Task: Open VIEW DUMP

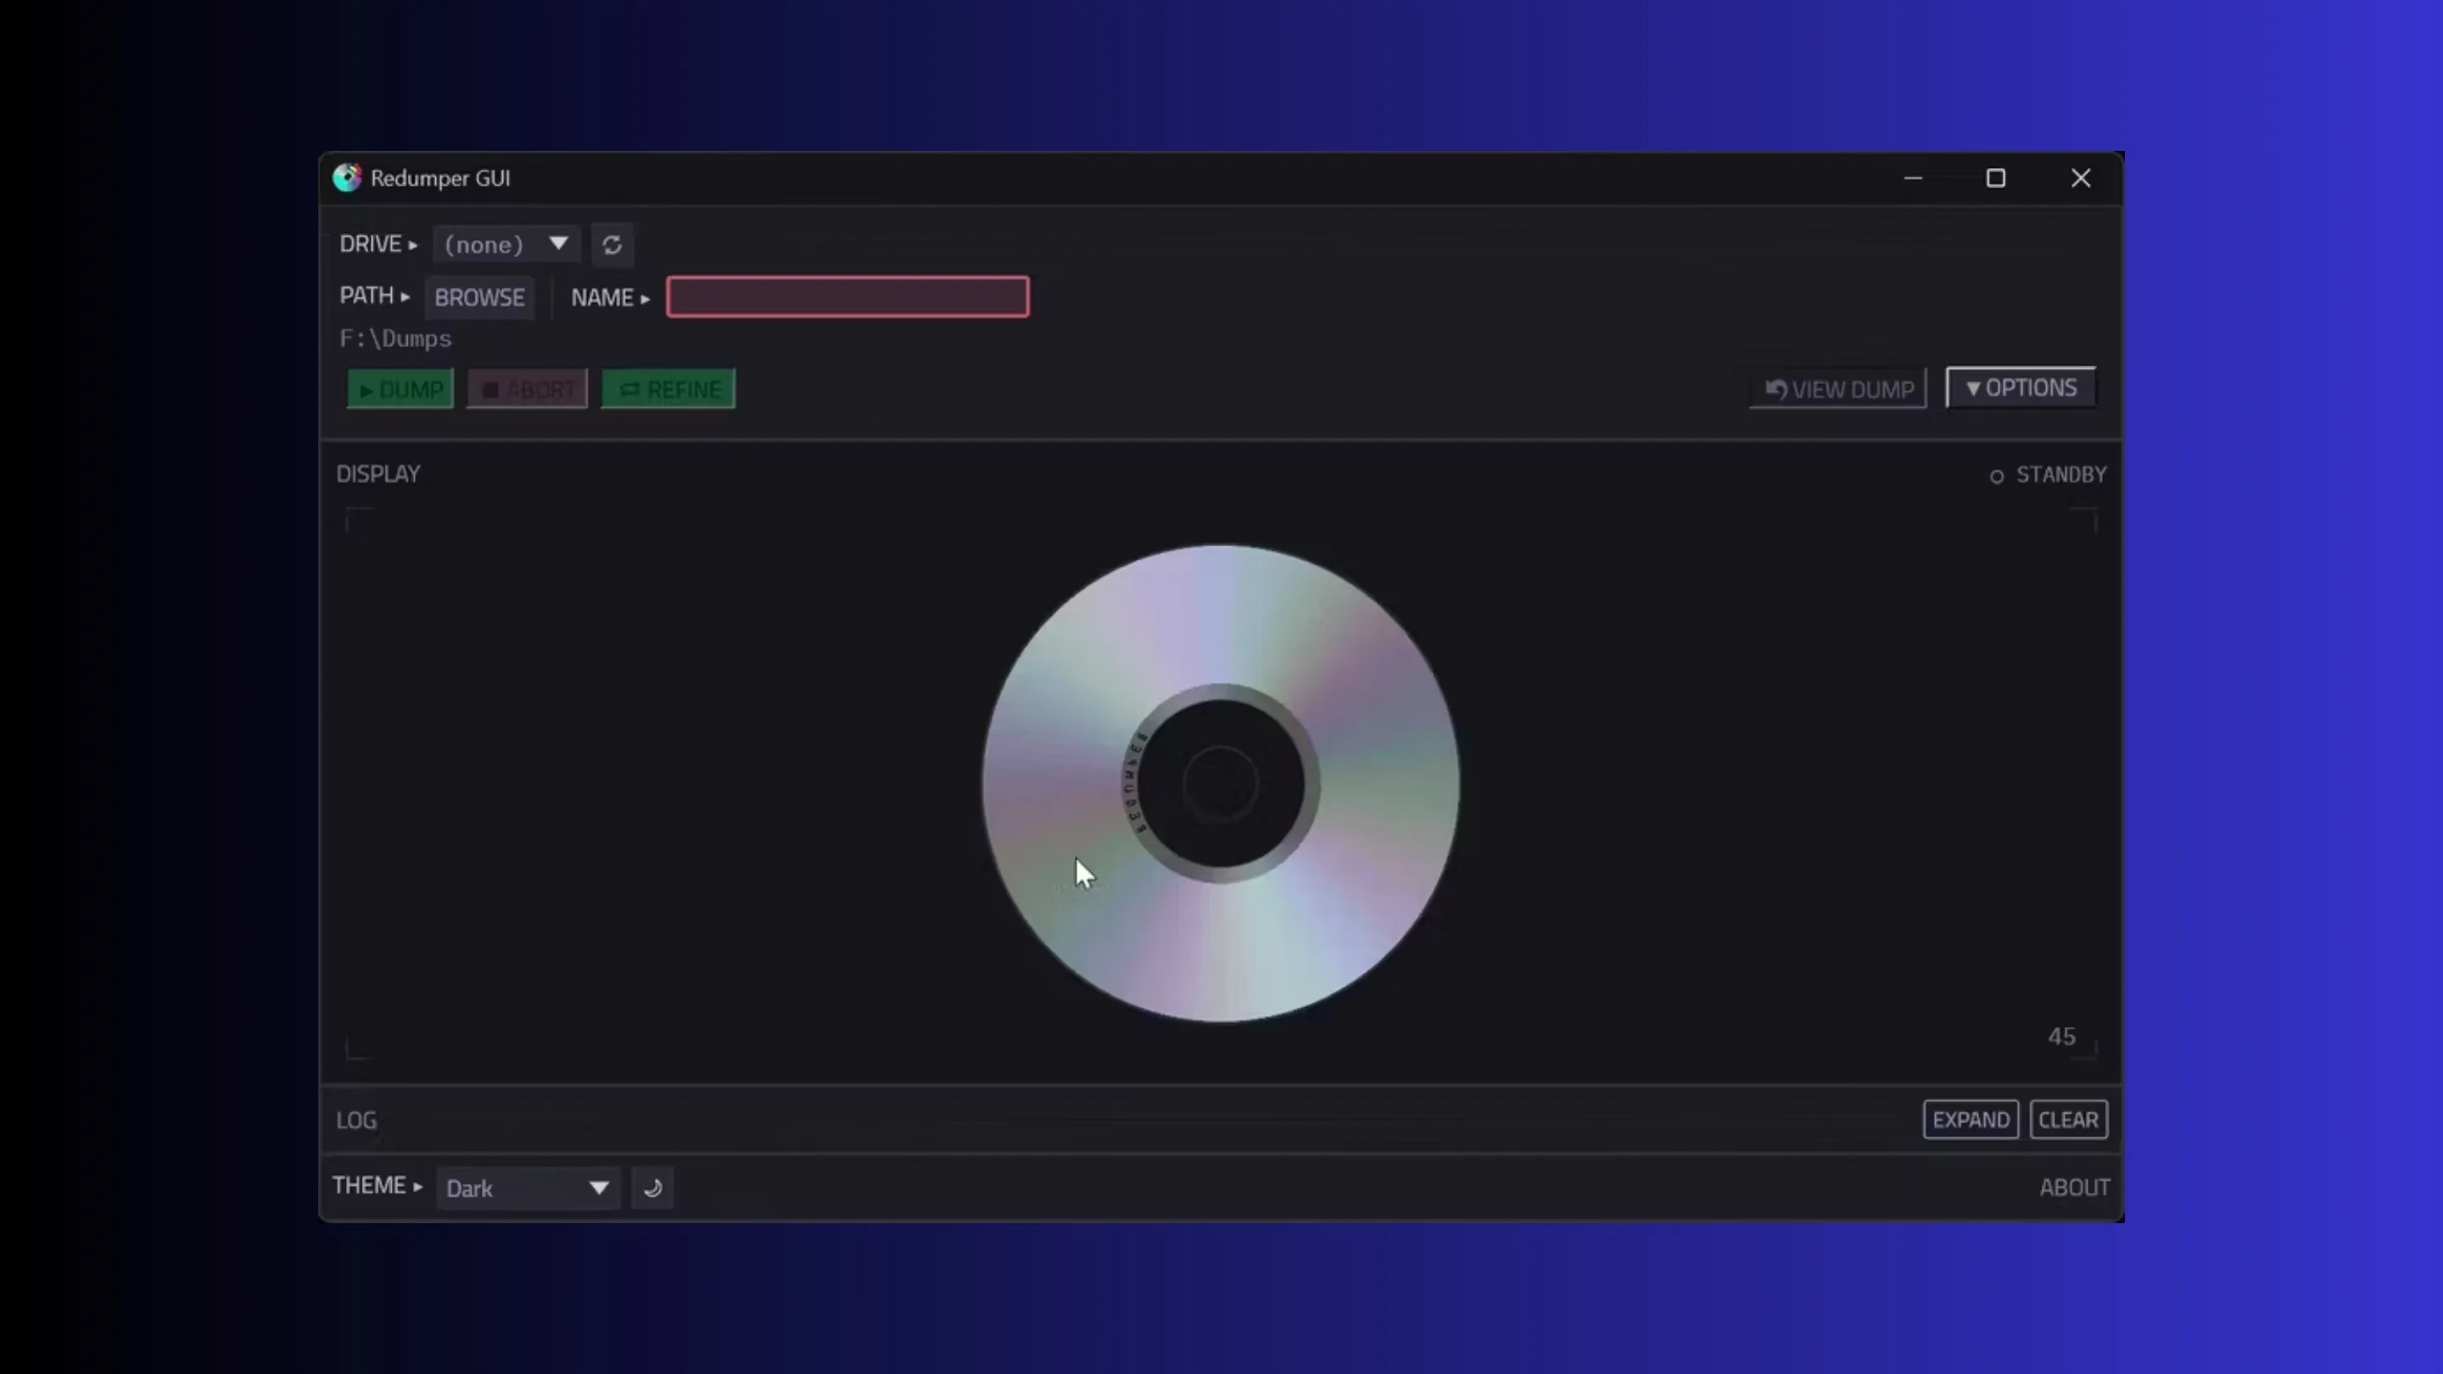Action: (x=1838, y=388)
